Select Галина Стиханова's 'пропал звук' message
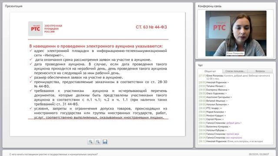The height and width of the screenshot is (156, 278). click(219, 134)
